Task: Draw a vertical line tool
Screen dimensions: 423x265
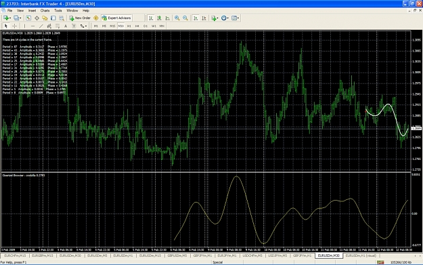Action: pos(24,26)
